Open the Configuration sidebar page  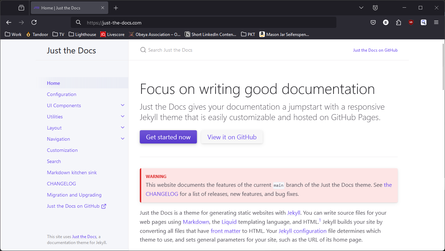pyautogui.click(x=62, y=94)
